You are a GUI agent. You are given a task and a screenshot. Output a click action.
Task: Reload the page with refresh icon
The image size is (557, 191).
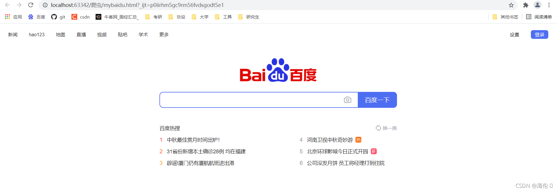(31, 5)
